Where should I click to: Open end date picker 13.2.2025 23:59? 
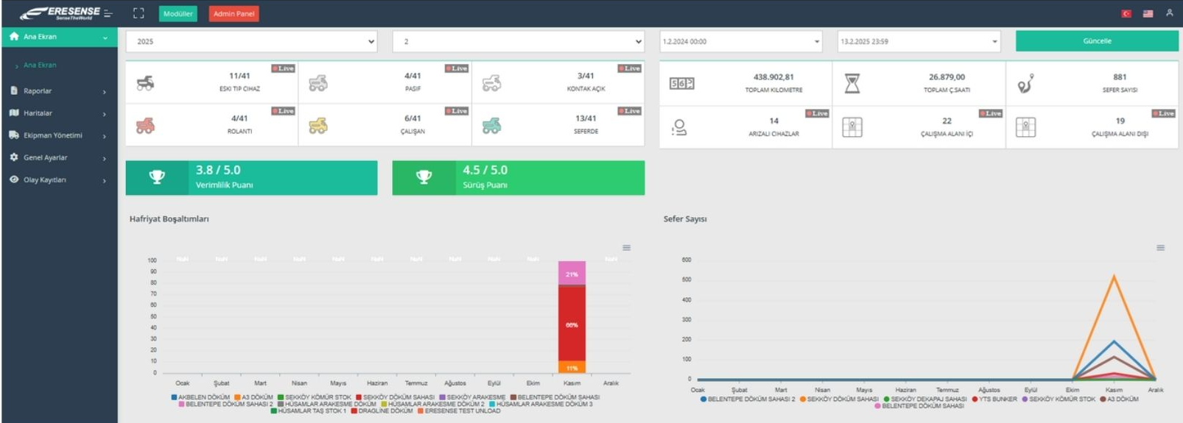[919, 41]
